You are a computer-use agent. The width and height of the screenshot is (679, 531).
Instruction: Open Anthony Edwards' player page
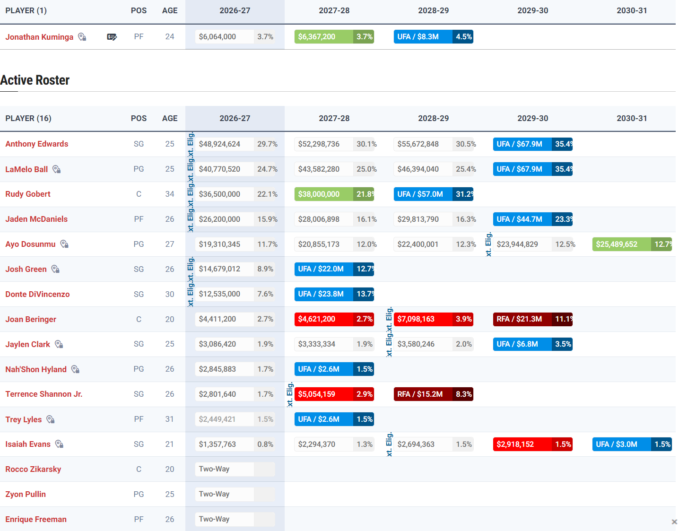(37, 144)
